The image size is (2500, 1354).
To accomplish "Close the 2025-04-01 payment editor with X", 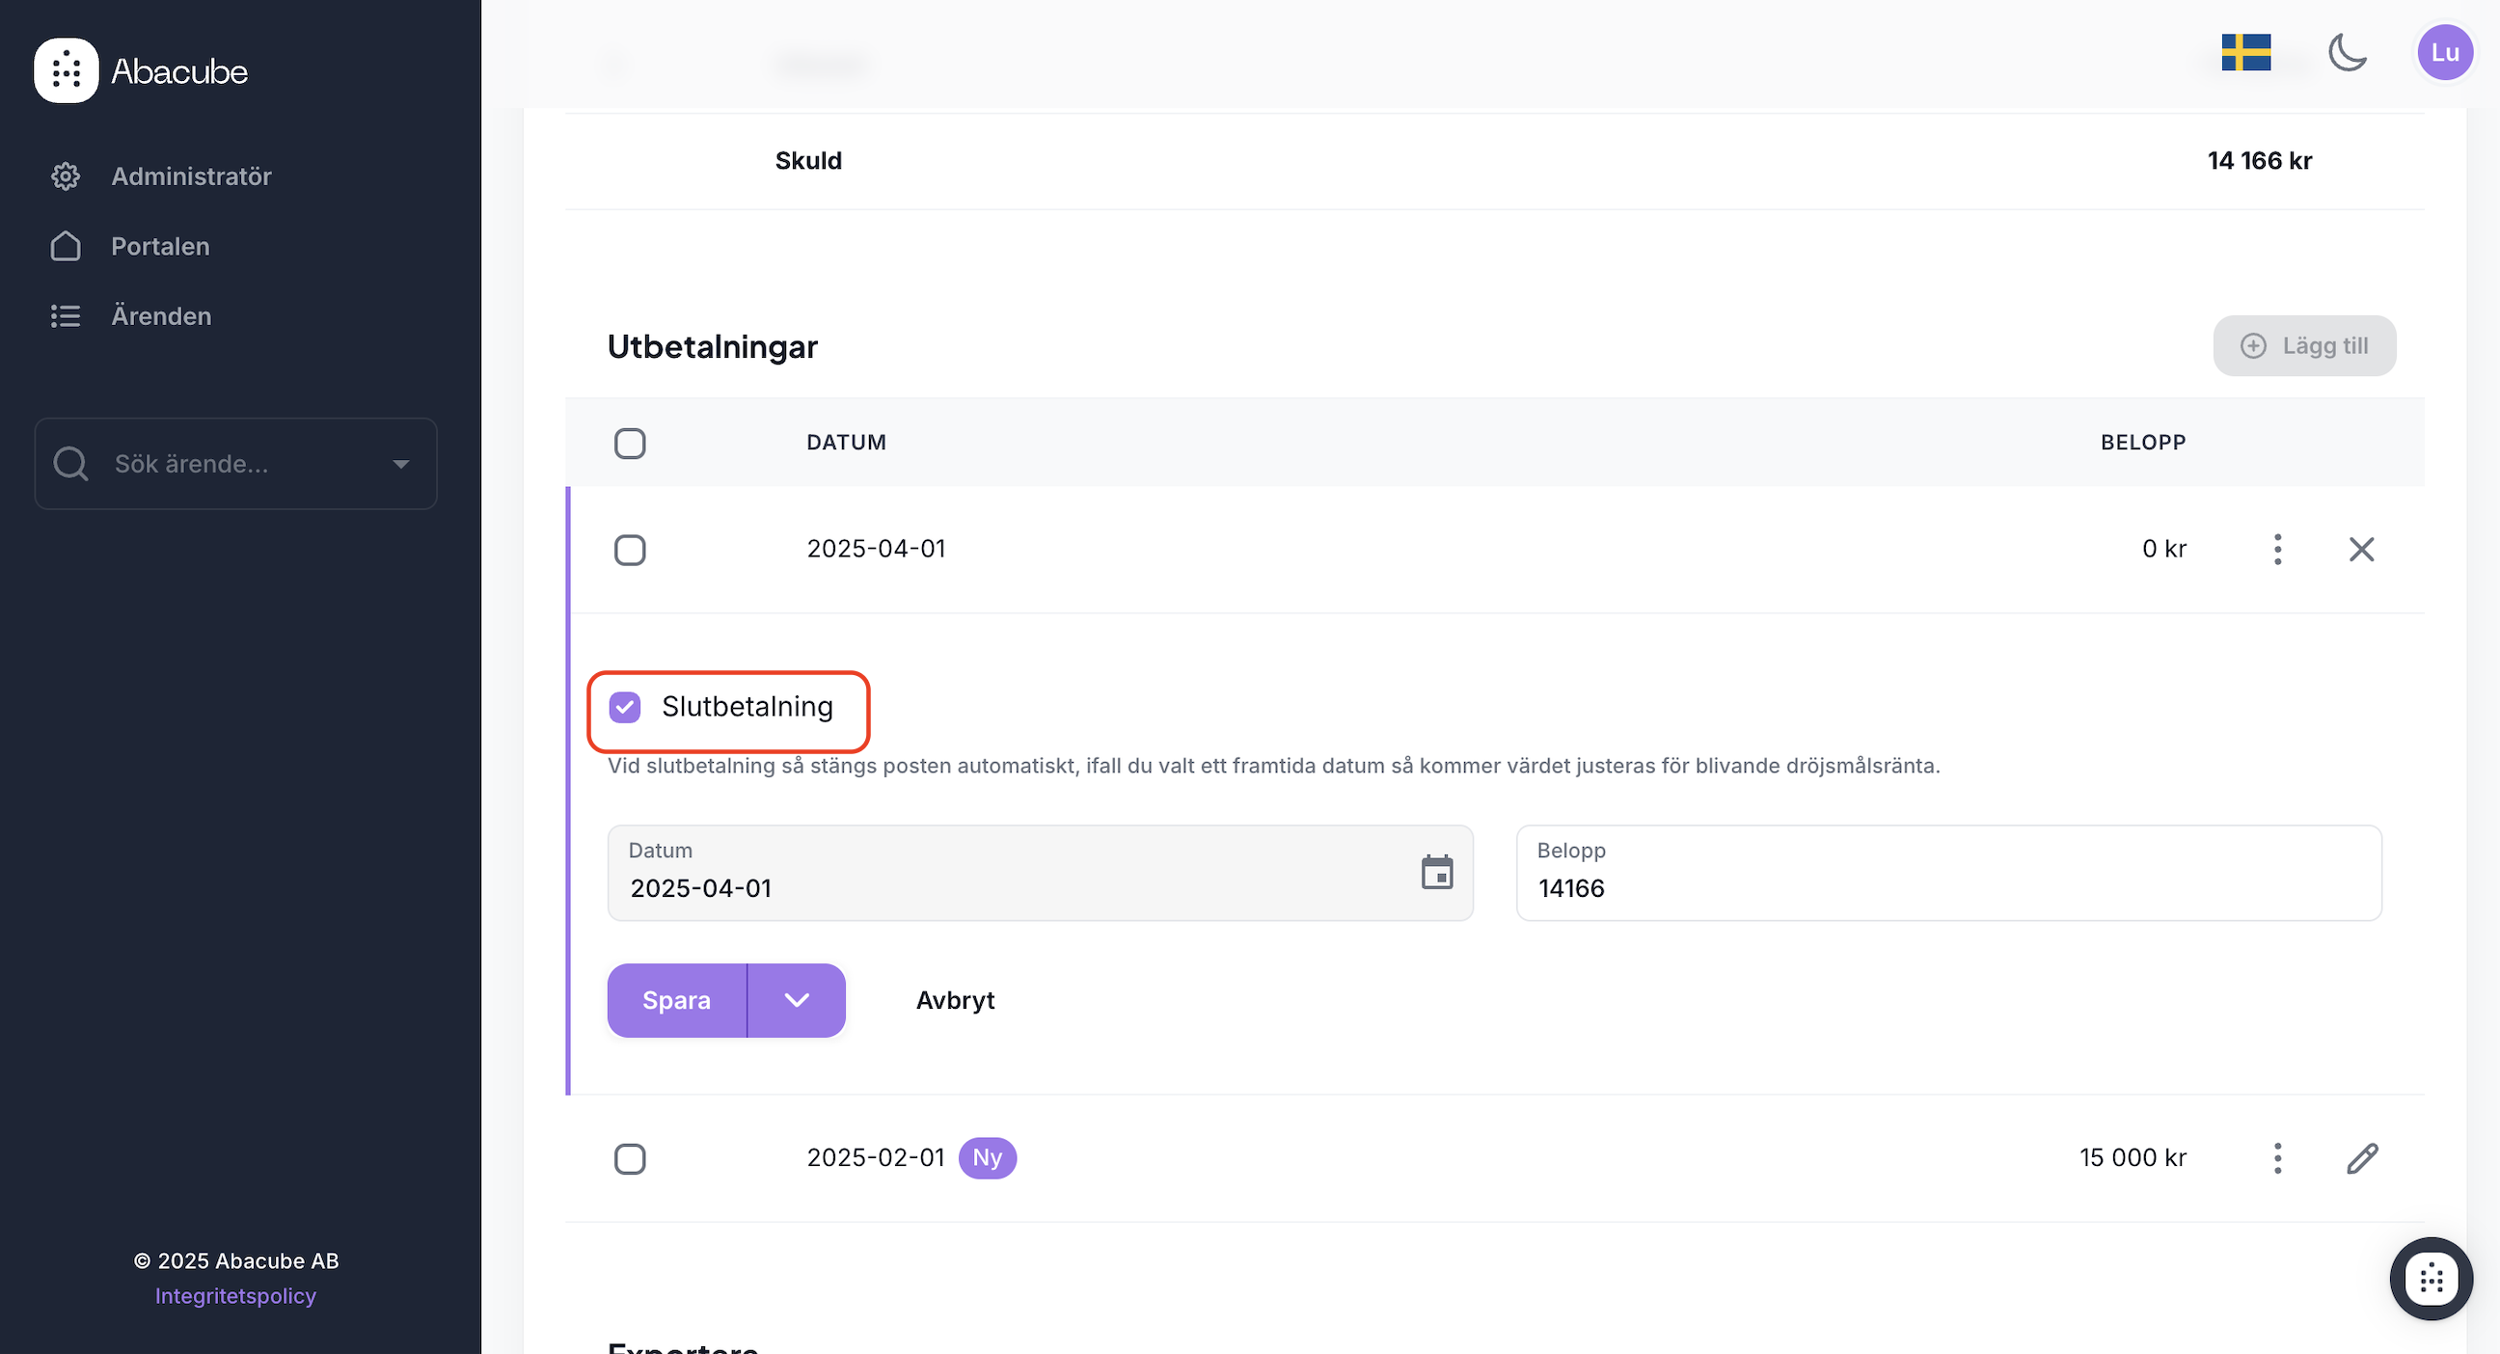I will (2361, 550).
